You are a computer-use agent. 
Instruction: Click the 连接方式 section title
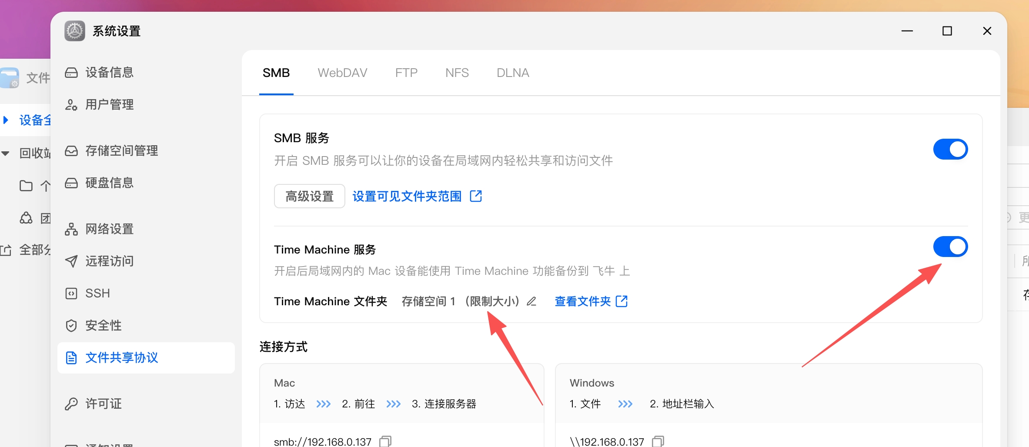coord(284,347)
